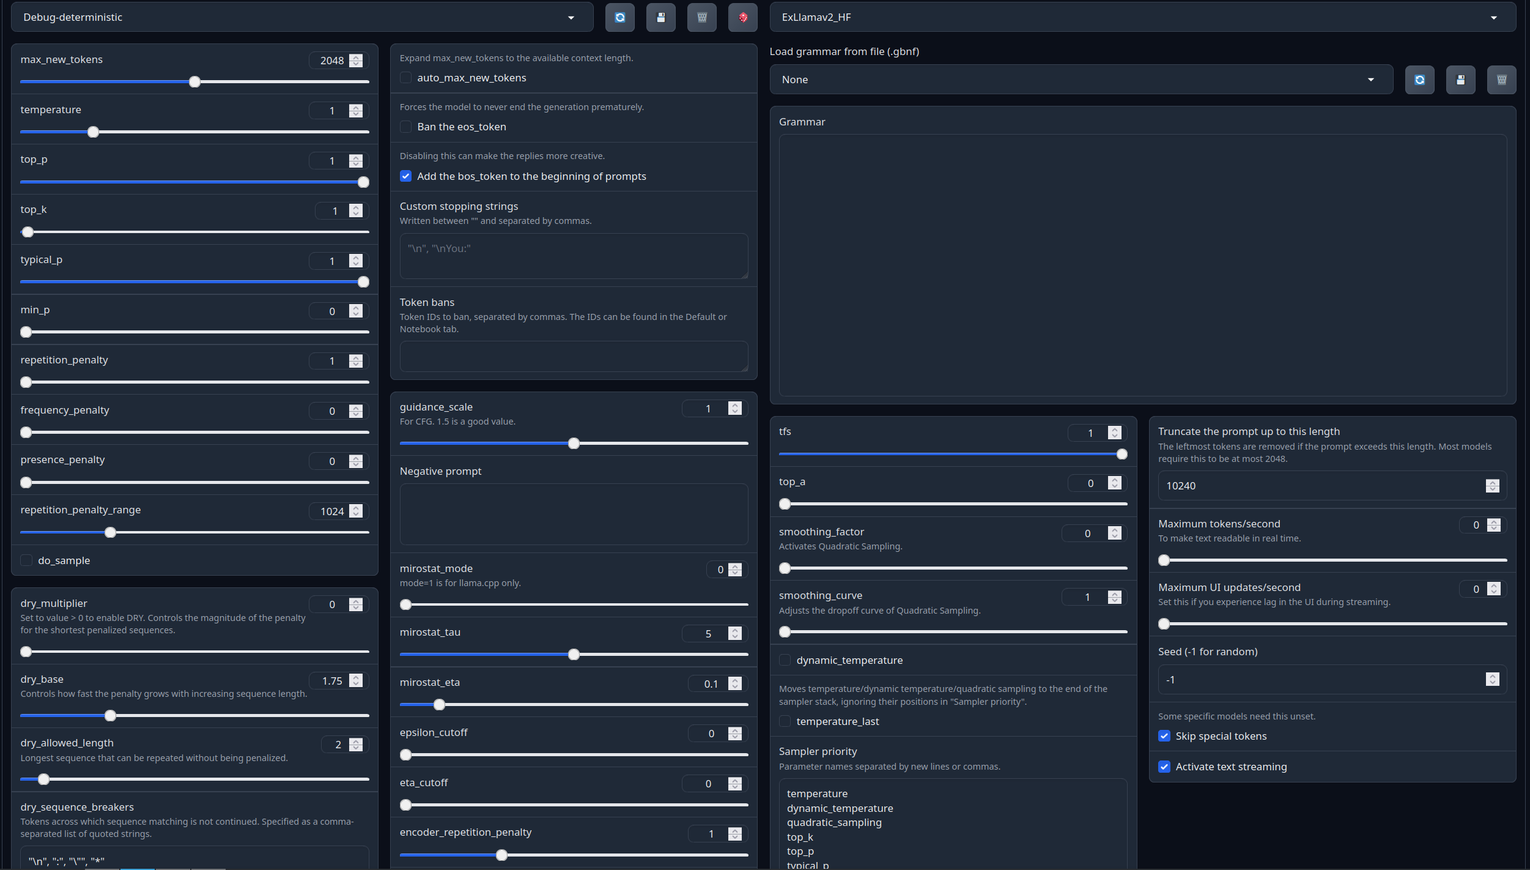The width and height of the screenshot is (1530, 870).
Task: Disable Activate text streaming
Action: pos(1165,766)
